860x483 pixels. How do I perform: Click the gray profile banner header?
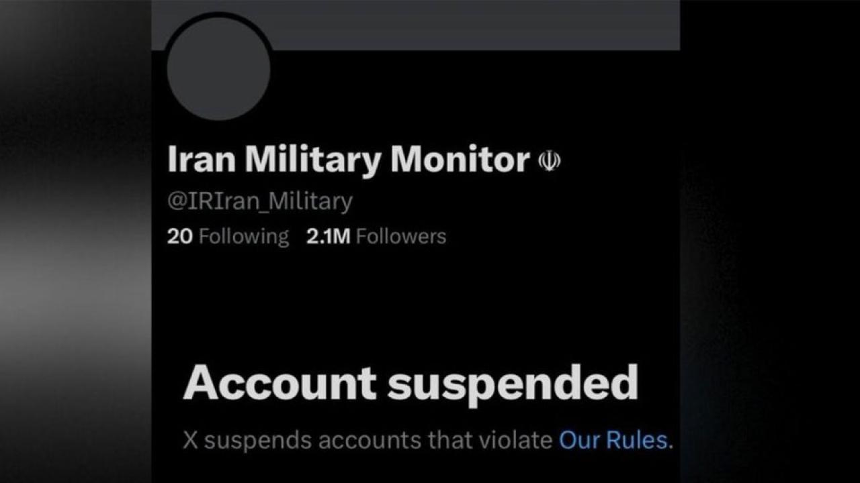tap(470, 24)
